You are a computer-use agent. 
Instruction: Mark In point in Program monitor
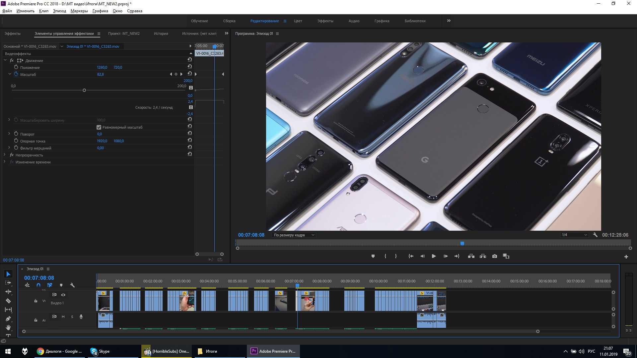click(x=385, y=256)
